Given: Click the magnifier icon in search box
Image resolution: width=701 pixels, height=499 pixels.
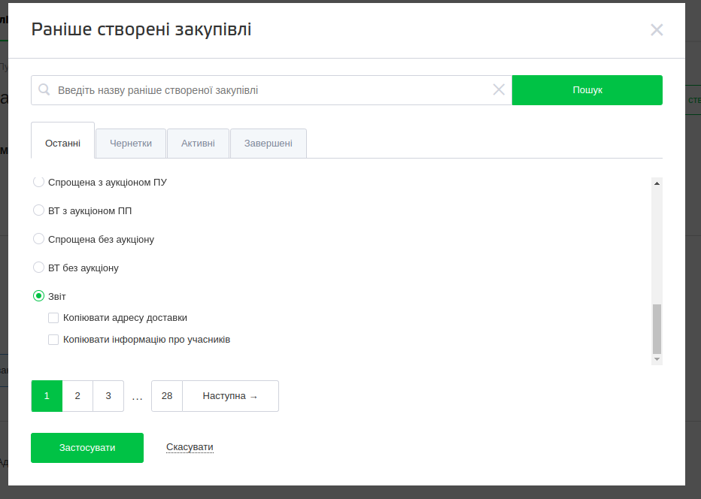Looking at the screenshot, I should click(x=44, y=90).
